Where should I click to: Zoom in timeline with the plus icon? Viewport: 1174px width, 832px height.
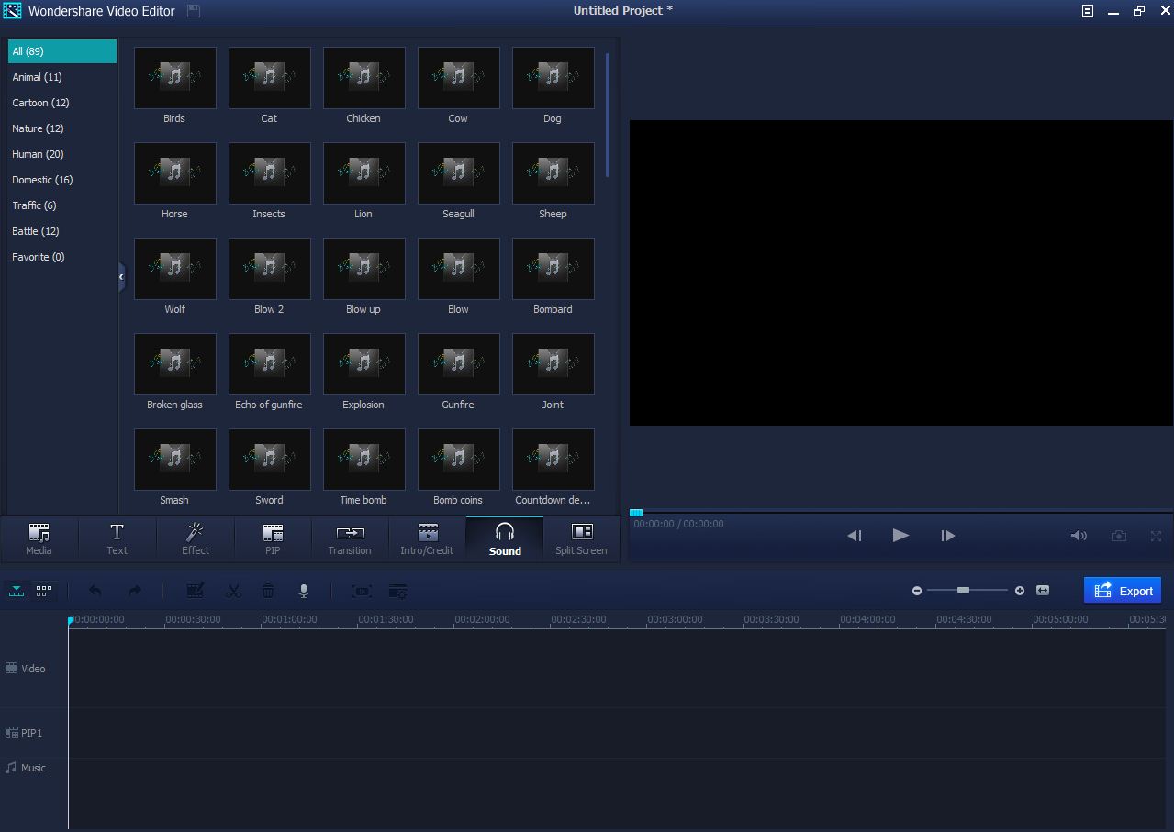(1018, 591)
